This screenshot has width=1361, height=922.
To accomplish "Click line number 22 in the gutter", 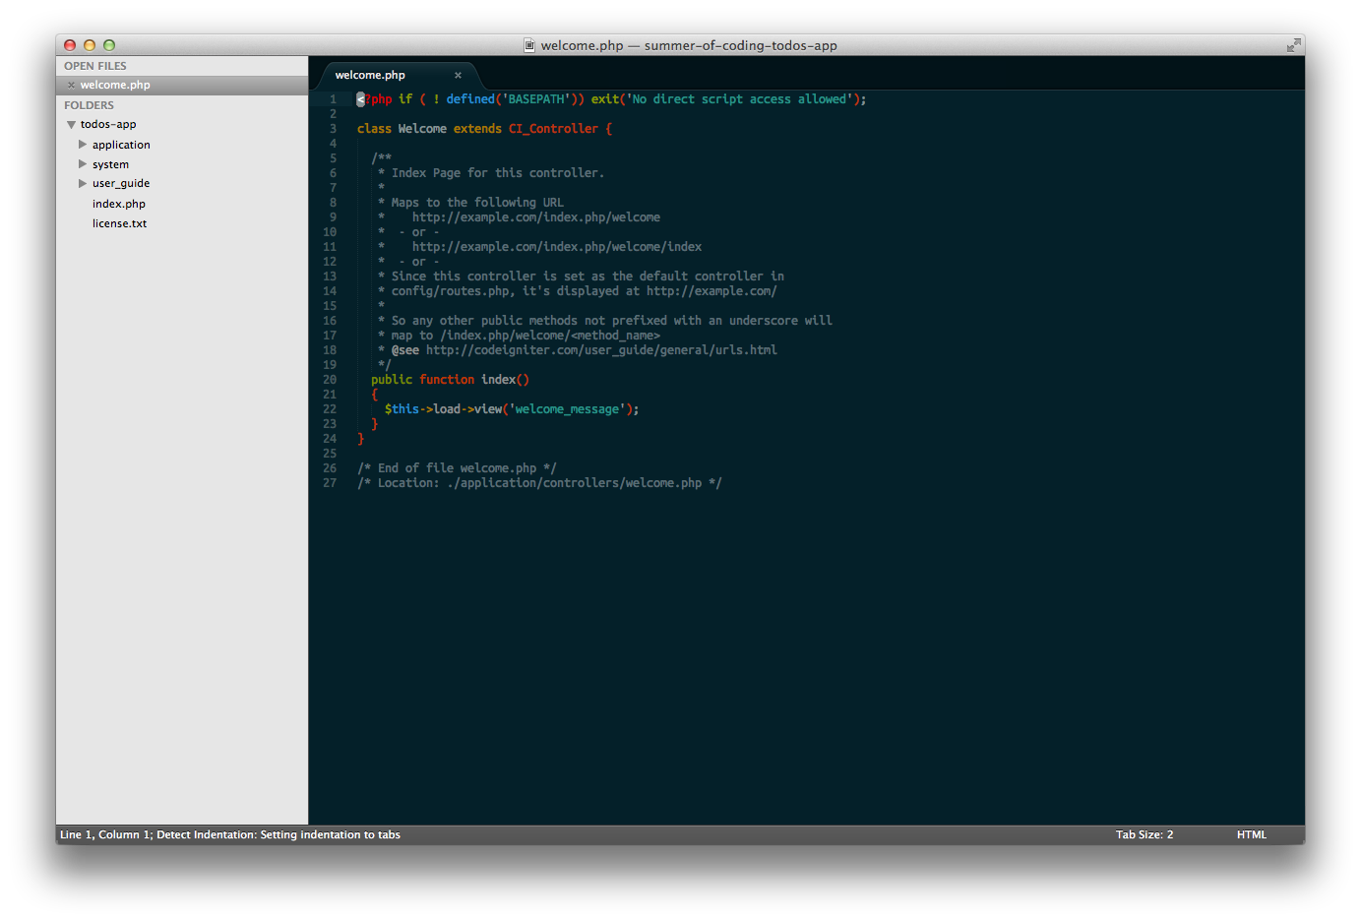I will pos(330,408).
